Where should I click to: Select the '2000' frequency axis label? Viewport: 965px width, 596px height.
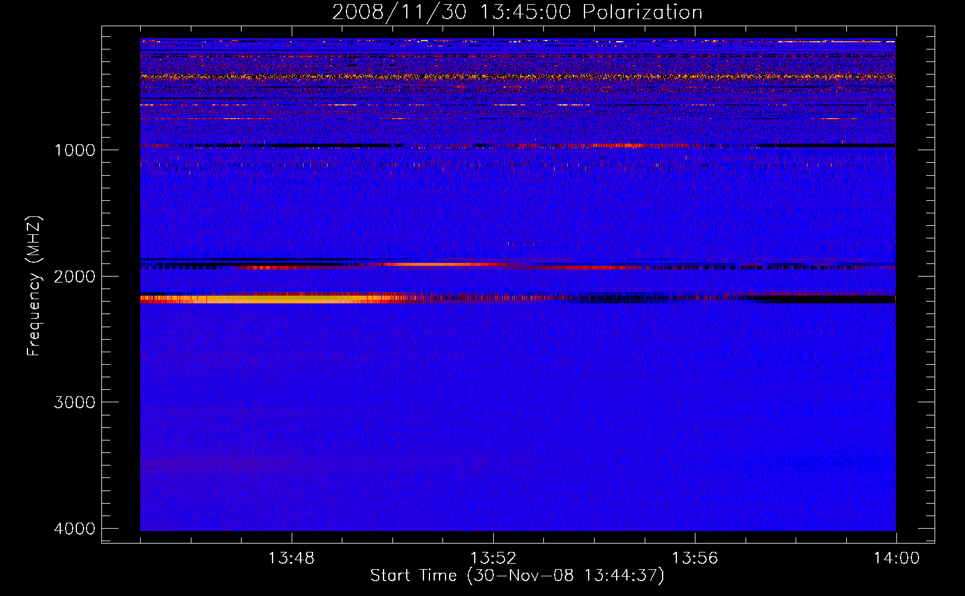click(x=75, y=276)
